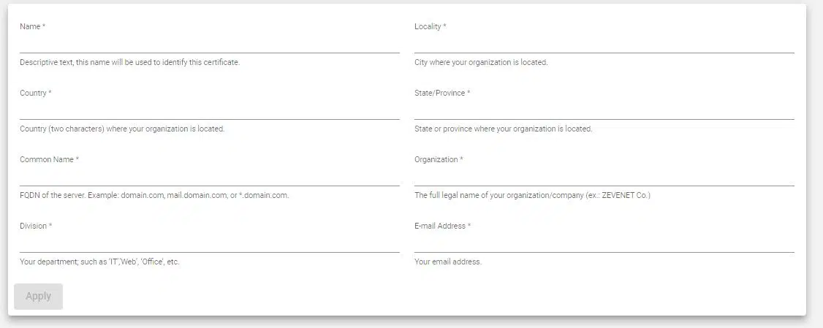Click the Organization text field

click(x=604, y=177)
